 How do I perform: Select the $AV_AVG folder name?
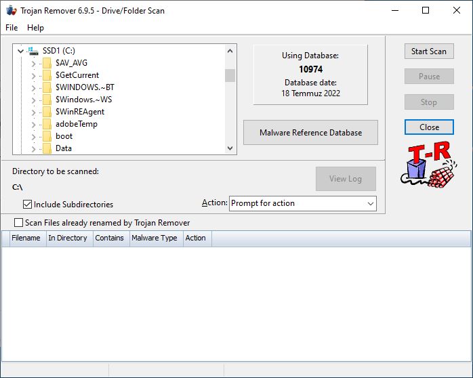point(72,63)
